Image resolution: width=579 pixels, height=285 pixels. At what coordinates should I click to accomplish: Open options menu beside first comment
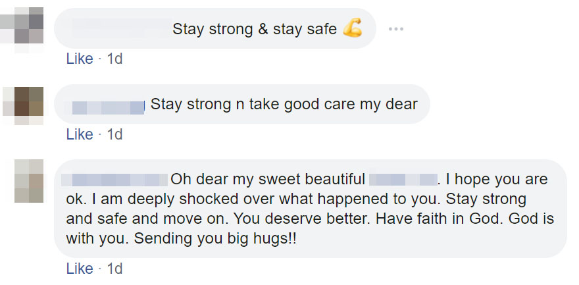coord(395,29)
